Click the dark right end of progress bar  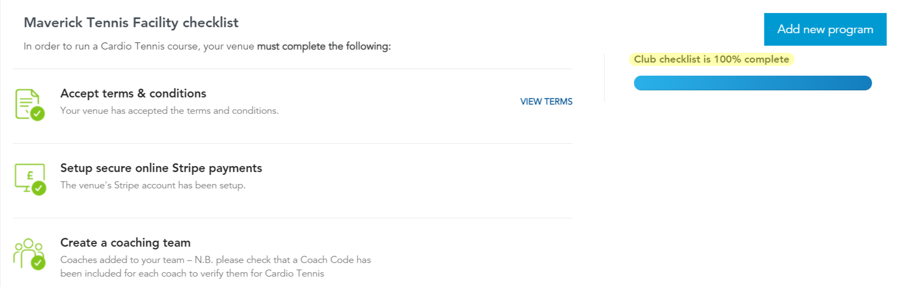(860, 83)
